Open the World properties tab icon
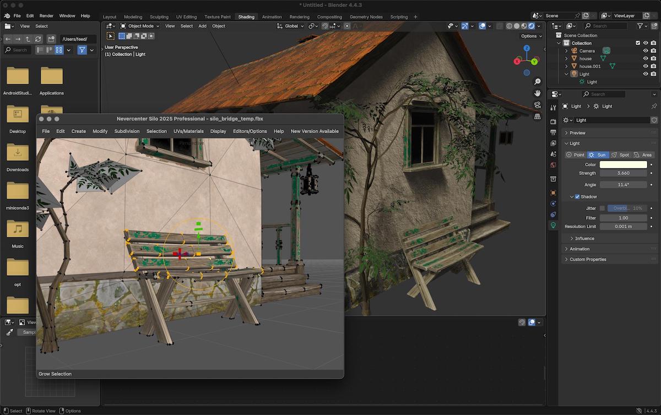 (x=553, y=165)
